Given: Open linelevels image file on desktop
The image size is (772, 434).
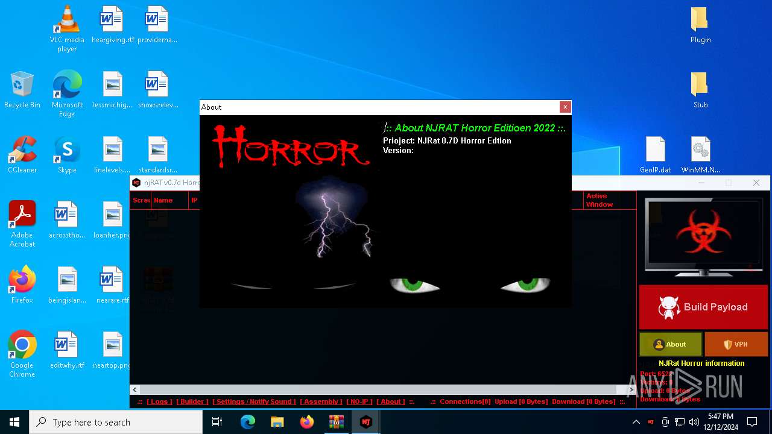Looking at the screenshot, I should [x=113, y=155].
